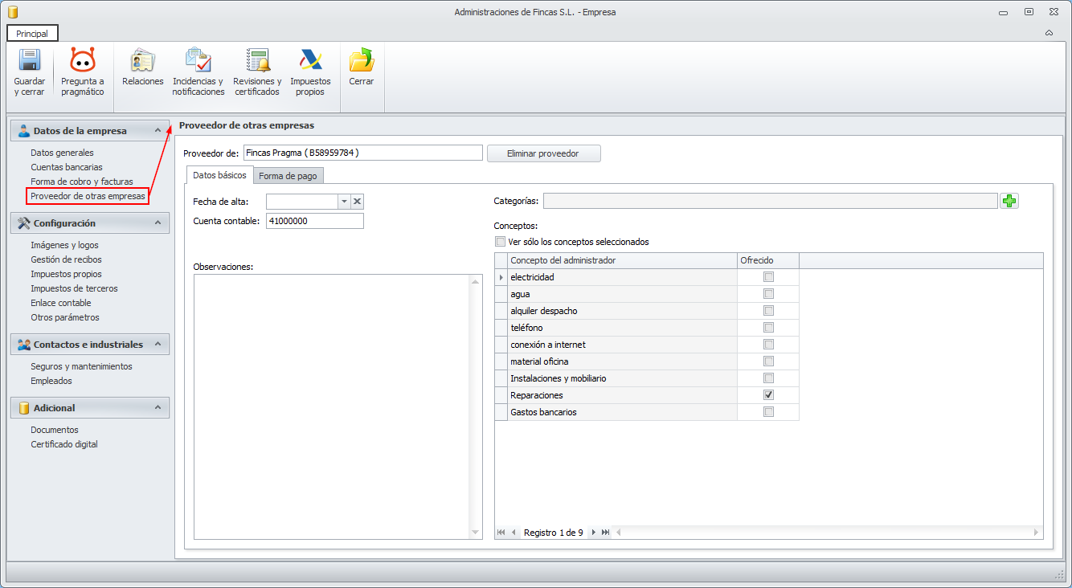Screen dimensions: 1072x588
Task: Check Ofrecido for electricidad
Action: 768,277
